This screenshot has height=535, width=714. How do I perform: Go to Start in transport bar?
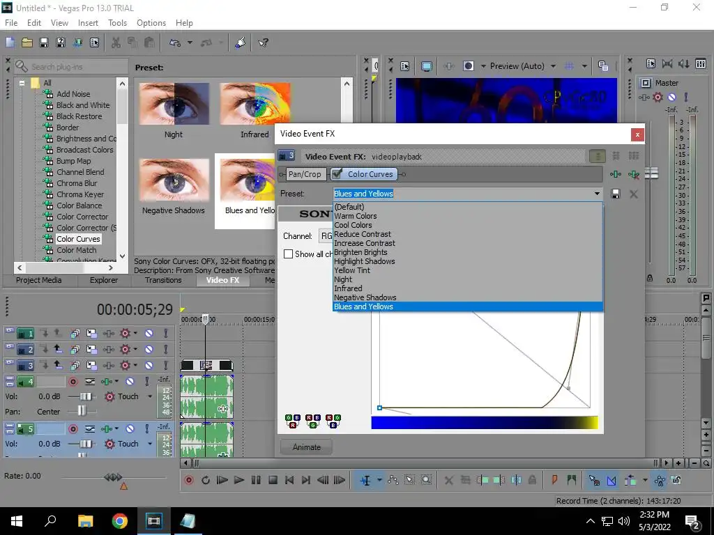pos(289,480)
